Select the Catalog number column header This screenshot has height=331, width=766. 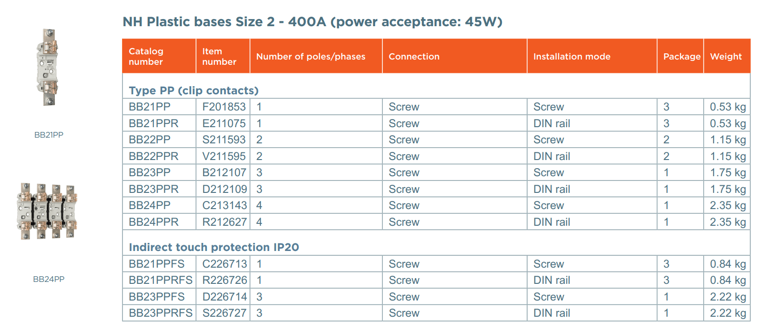pos(146,56)
